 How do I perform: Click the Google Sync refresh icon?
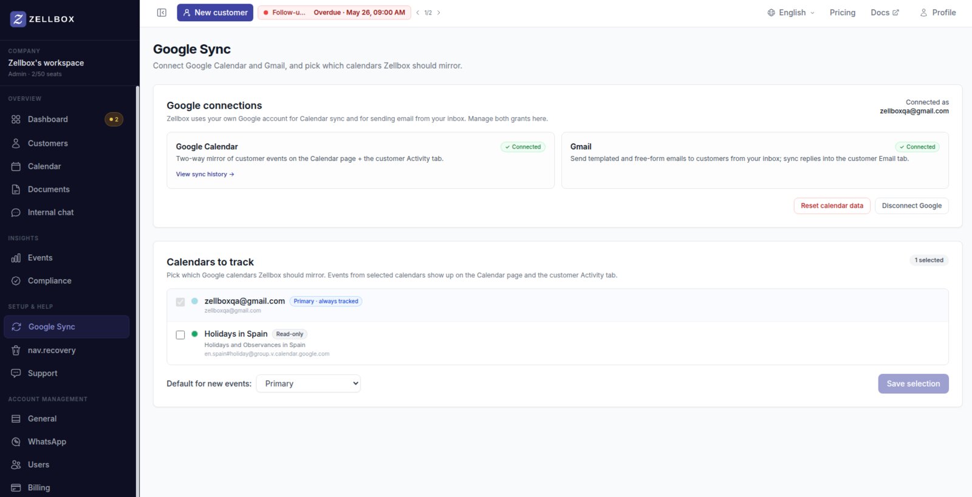(16, 326)
